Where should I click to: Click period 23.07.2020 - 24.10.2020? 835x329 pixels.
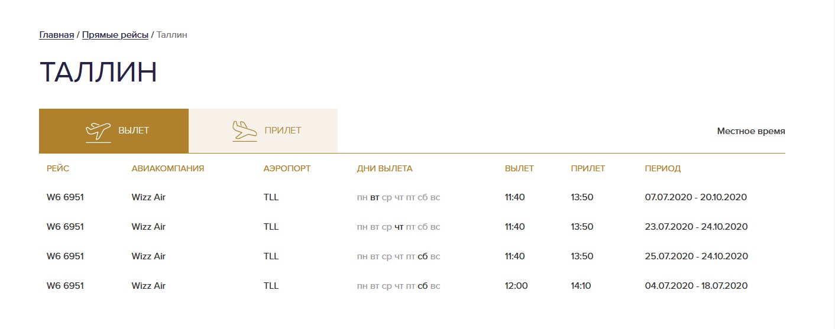pyautogui.click(x=696, y=227)
